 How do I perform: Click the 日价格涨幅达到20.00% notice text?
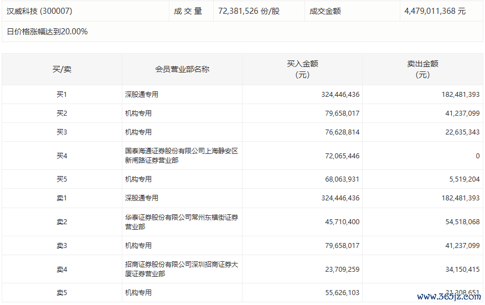click(x=47, y=32)
